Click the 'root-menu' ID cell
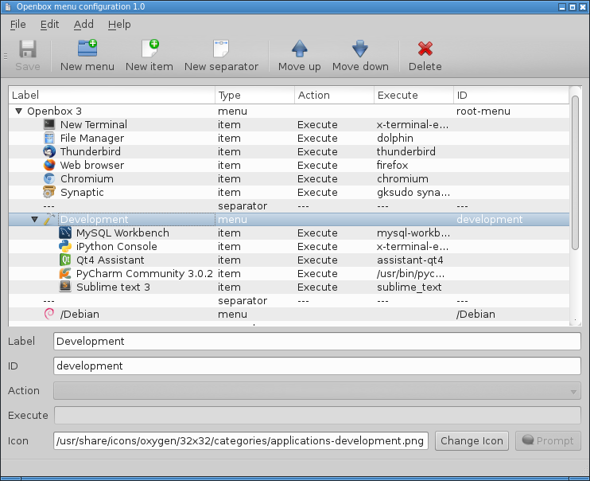The width and height of the screenshot is (590, 481). 483,111
